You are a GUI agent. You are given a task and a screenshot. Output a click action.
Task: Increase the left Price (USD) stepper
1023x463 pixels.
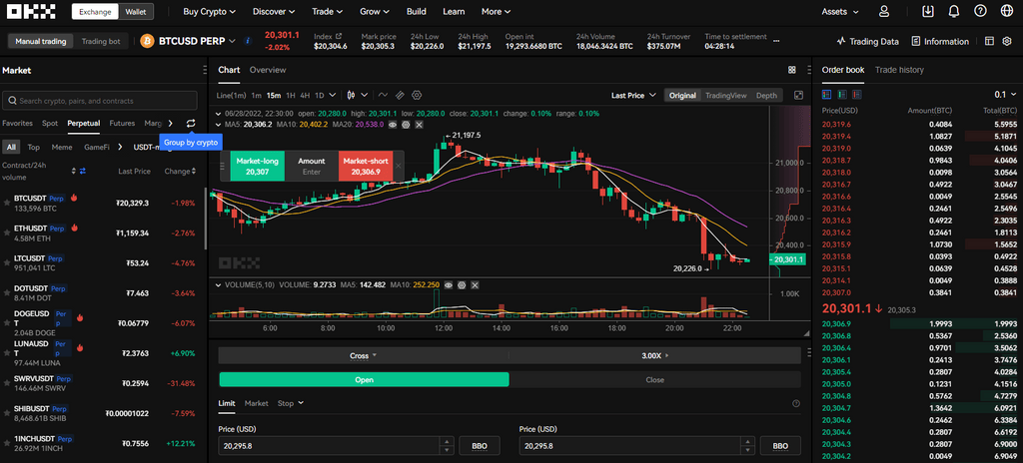[447, 441]
